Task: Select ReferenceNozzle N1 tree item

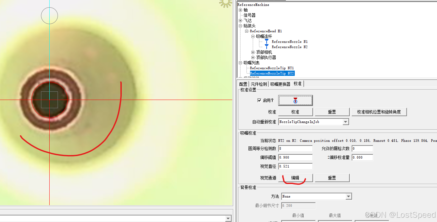Action: (x=290, y=42)
